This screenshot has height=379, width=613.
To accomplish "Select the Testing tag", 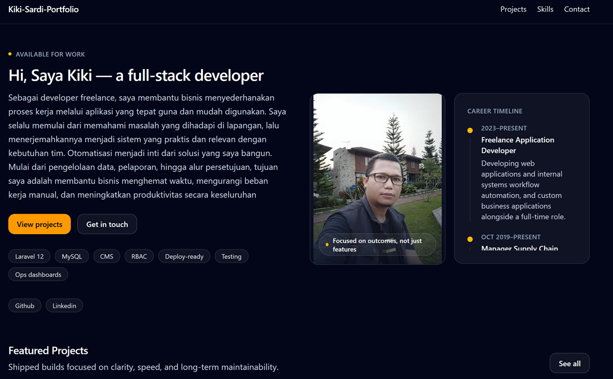I will (231, 256).
